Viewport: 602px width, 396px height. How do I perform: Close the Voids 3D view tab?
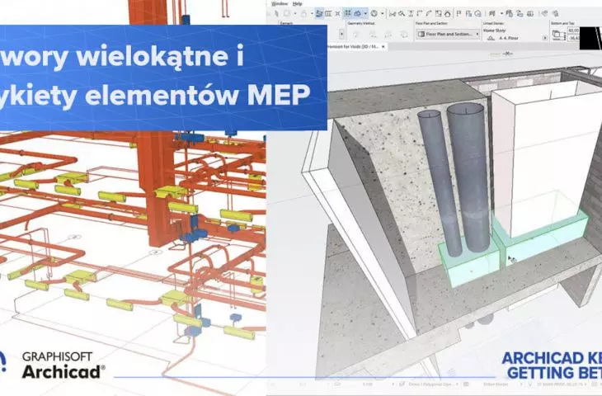click(383, 46)
